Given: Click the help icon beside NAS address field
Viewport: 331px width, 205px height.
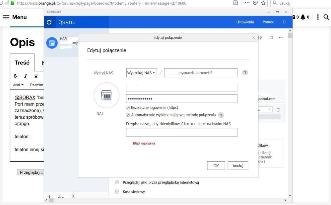Looking at the screenshot, I should pos(245,73).
